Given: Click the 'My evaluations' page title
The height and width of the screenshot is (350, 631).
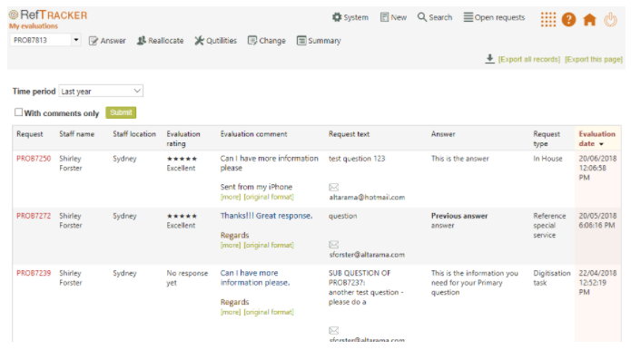Looking at the screenshot, I should (34, 26).
